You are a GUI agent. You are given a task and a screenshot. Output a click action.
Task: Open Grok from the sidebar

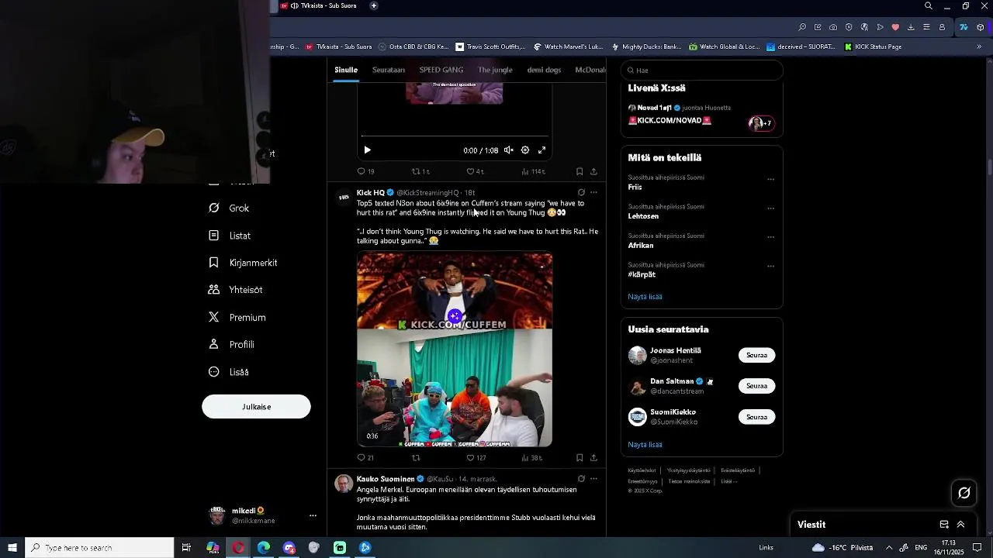(x=229, y=208)
